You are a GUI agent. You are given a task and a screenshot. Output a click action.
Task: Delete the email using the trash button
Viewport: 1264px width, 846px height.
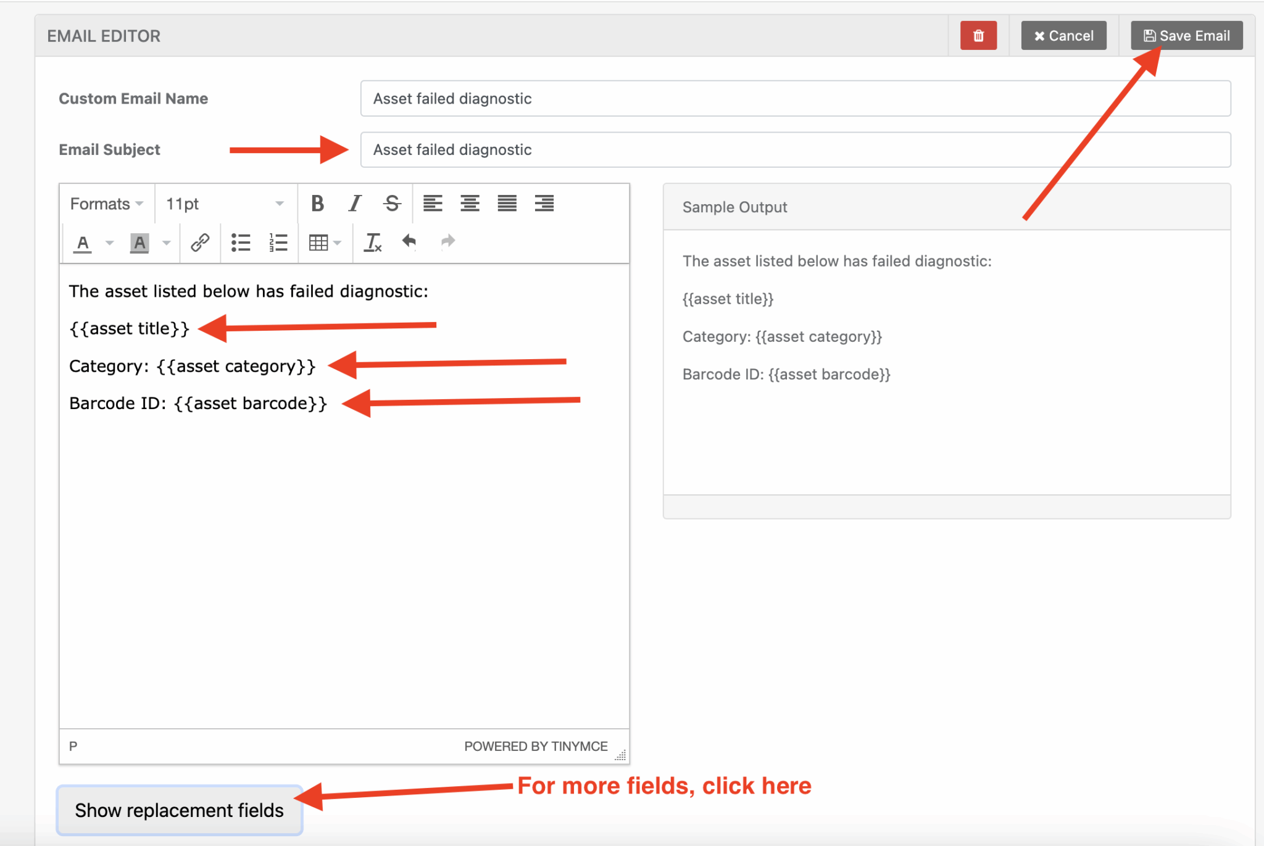click(979, 35)
